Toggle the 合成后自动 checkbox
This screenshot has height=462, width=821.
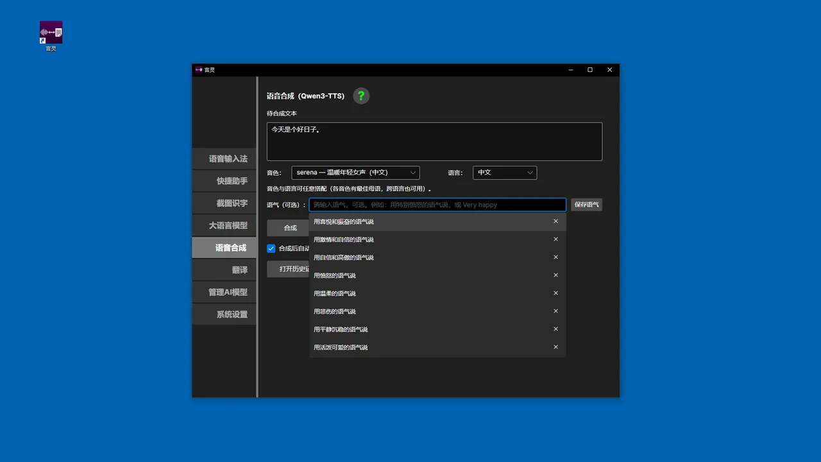coord(271,248)
